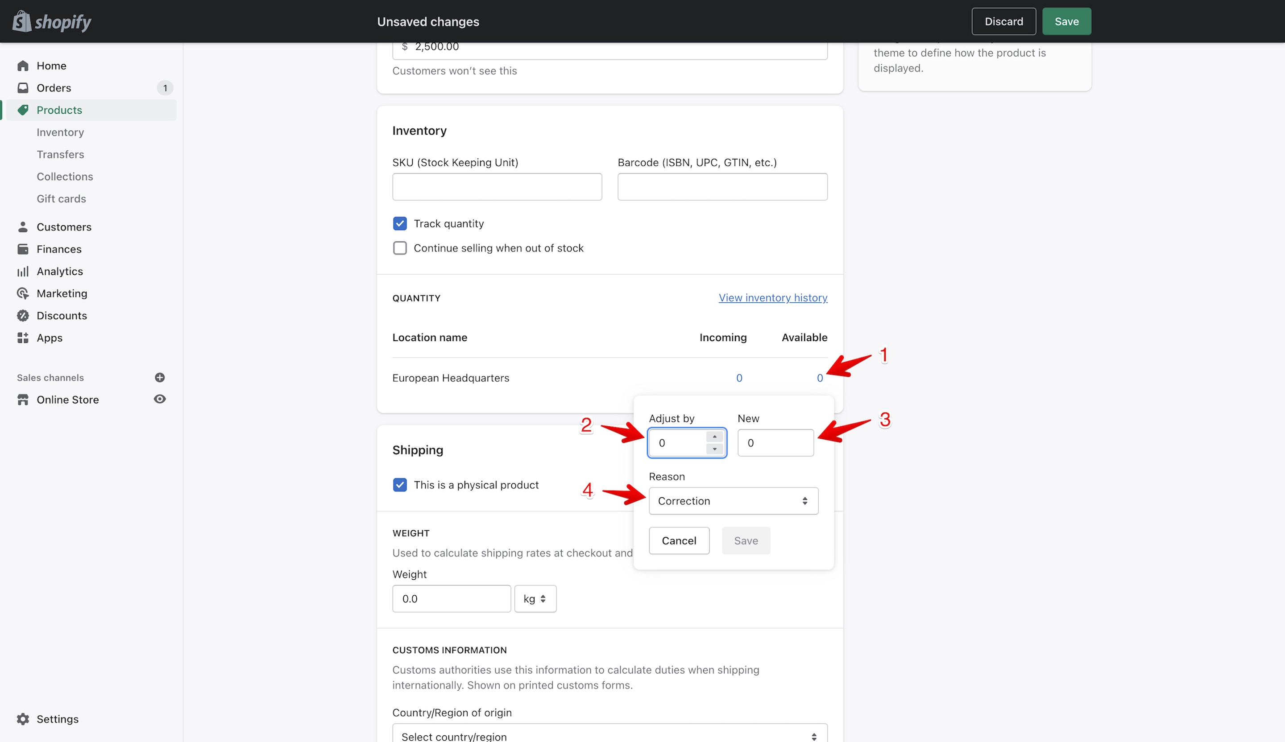Open the Reason Correction dropdown

[733, 501]
